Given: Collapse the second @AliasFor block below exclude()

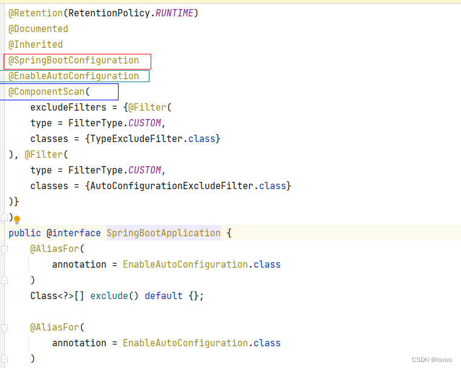Looking at the screenshot, I should click(4, 328).
